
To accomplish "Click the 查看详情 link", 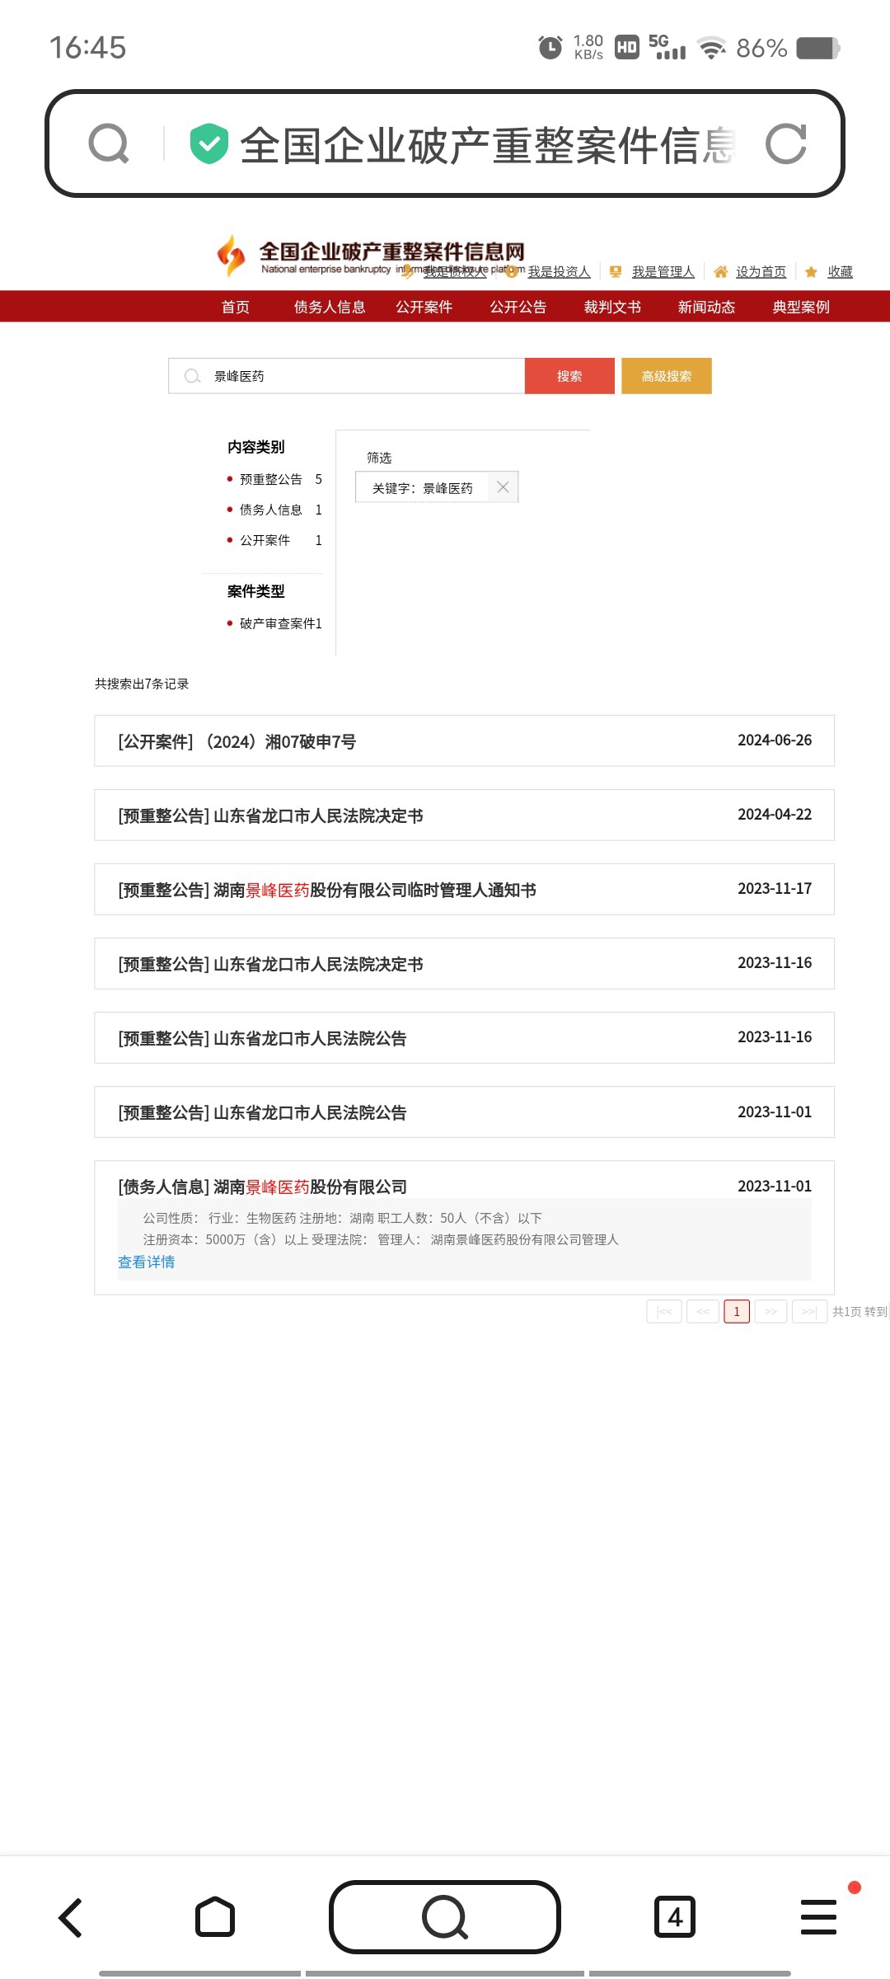I will 147,1262.
